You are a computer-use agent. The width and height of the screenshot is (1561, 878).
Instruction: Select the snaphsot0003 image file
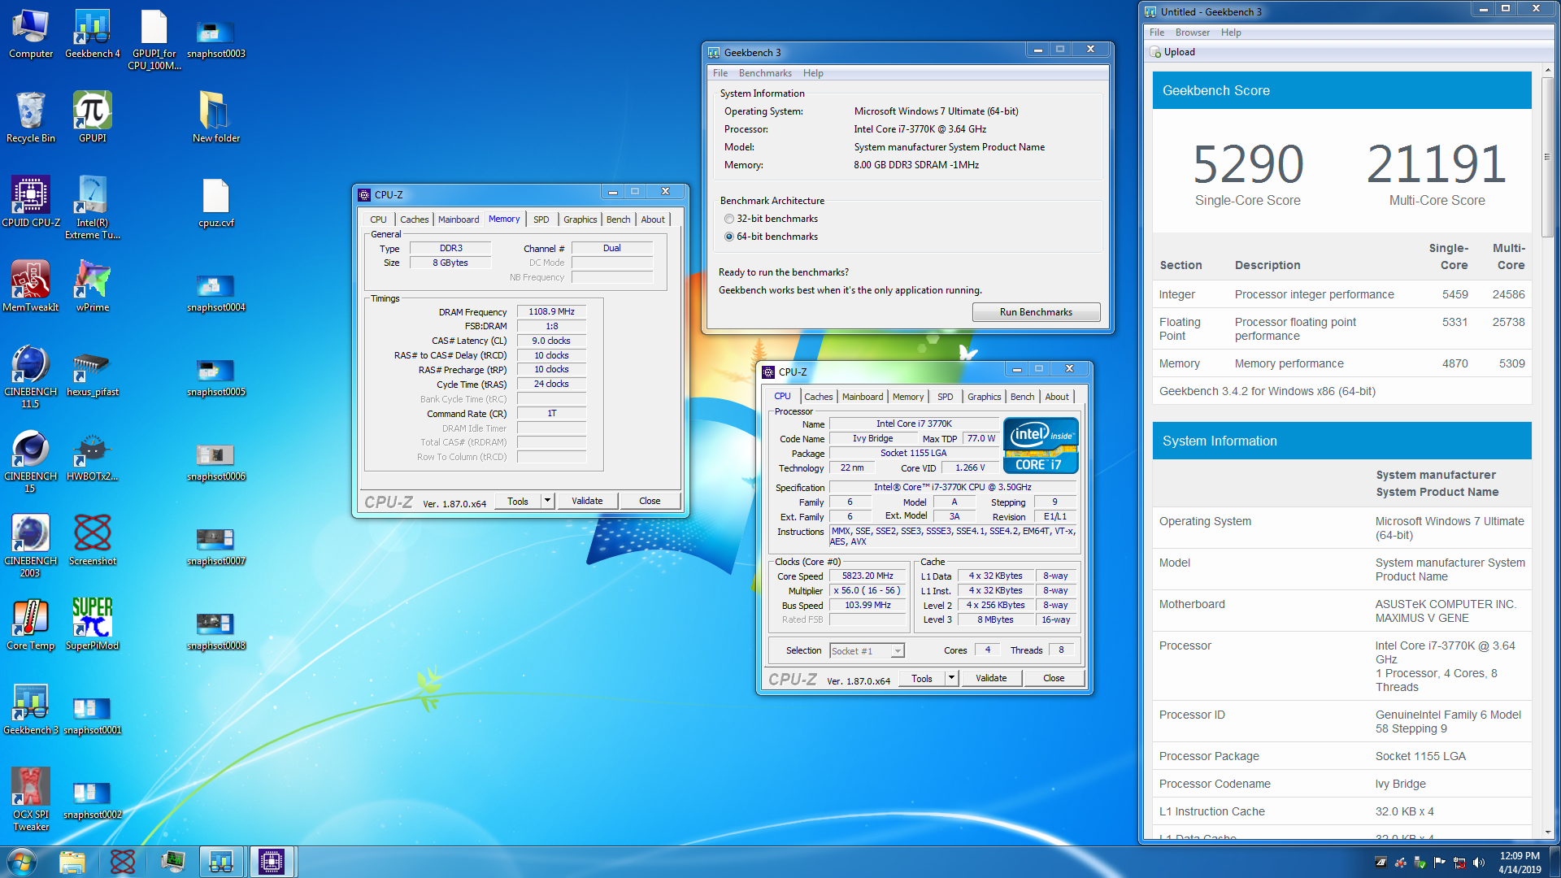click(215, 40)
